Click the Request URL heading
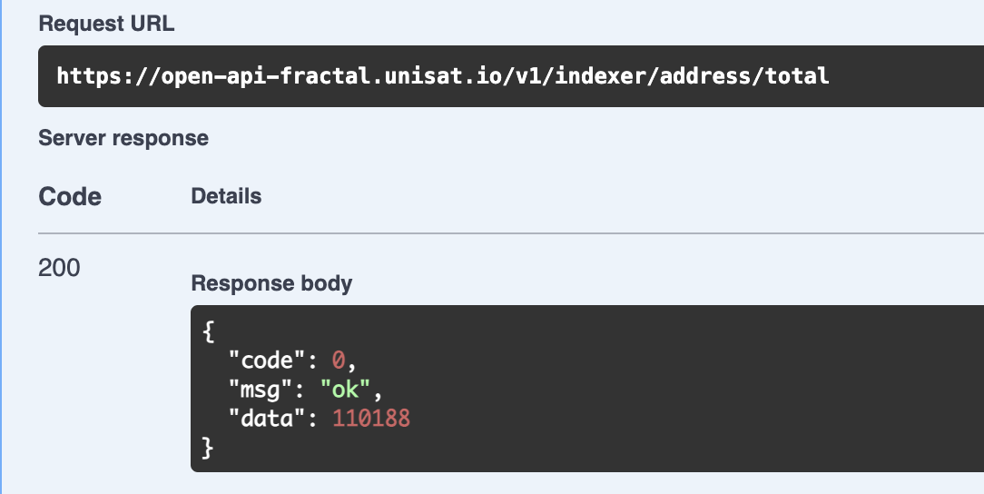 (x=106, y=25)
